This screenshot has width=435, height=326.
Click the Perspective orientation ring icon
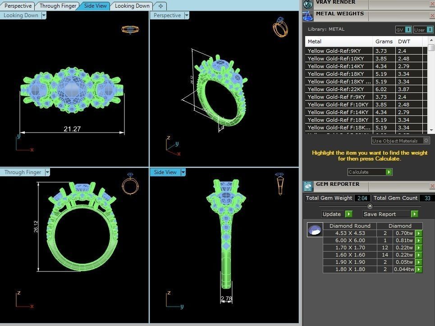click(x=280, y=27)
